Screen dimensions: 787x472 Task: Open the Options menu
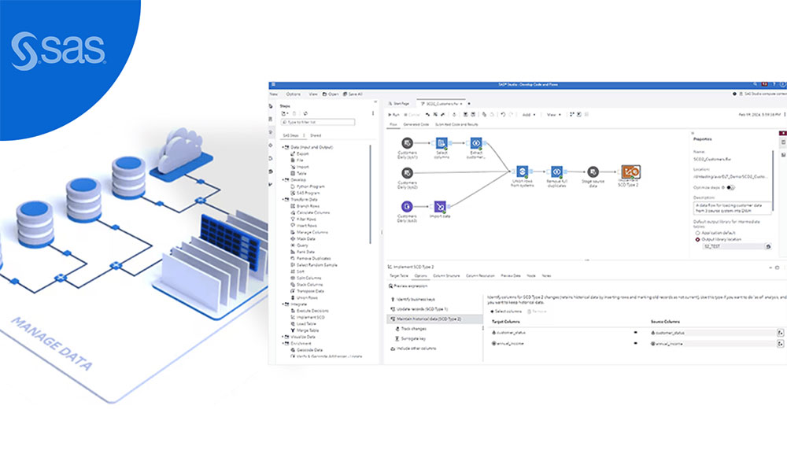pos(293,94)
